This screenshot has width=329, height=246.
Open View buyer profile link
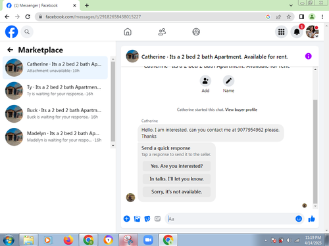241,110
